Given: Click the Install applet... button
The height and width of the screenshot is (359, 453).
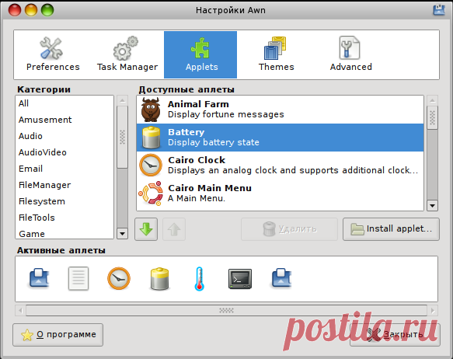Looking at the screenshot, I should coord(391,229).
